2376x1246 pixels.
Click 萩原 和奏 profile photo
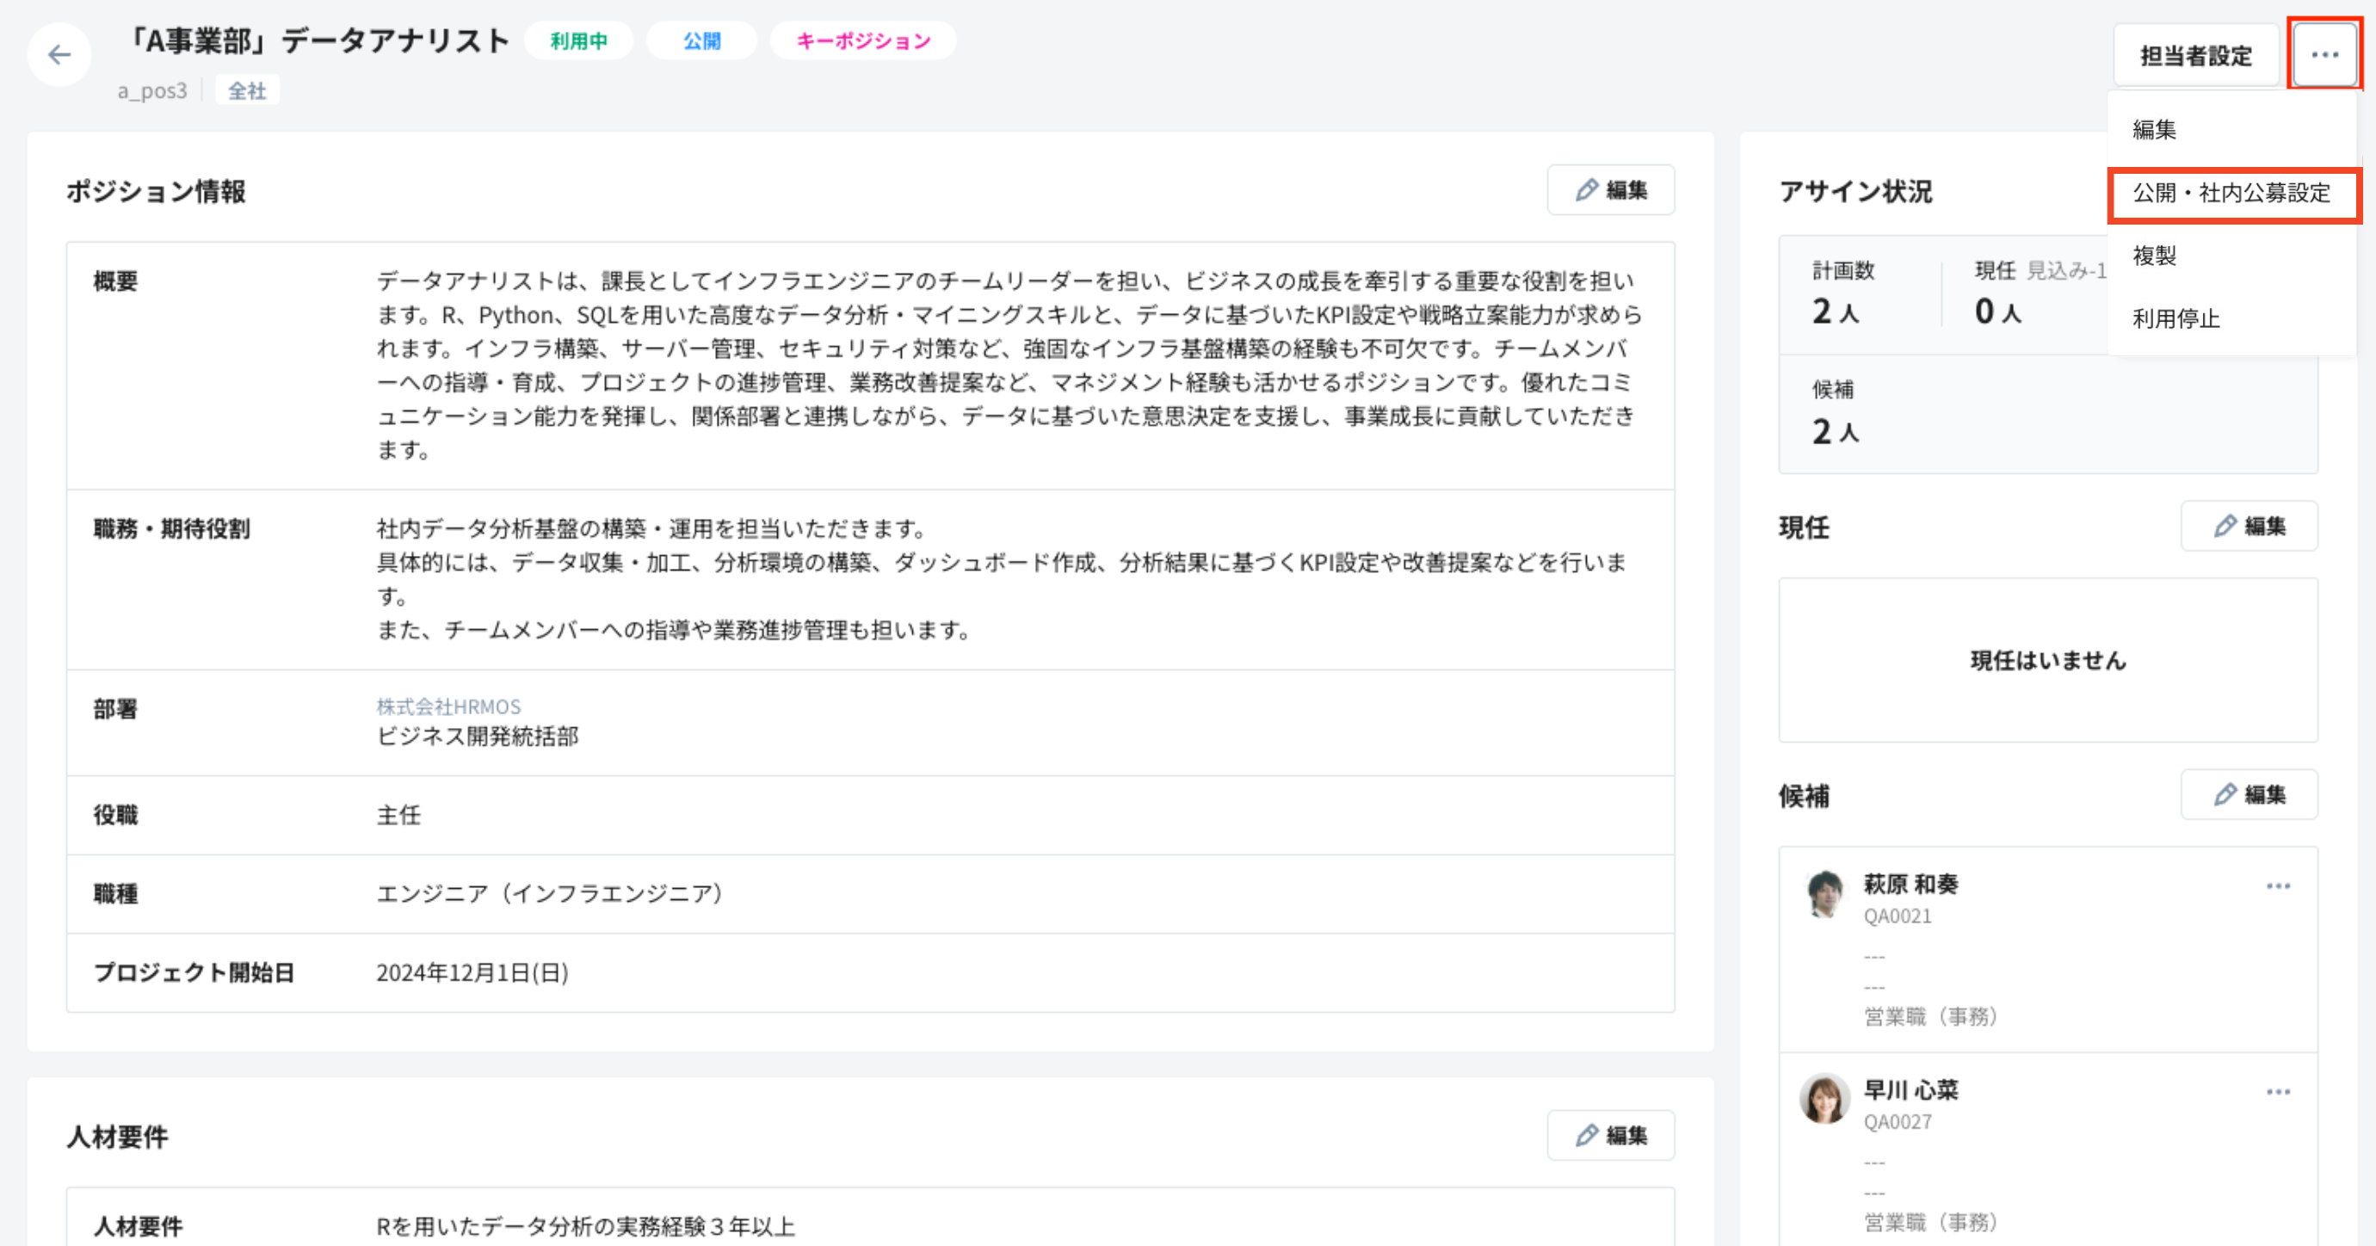coord(1824,894)
